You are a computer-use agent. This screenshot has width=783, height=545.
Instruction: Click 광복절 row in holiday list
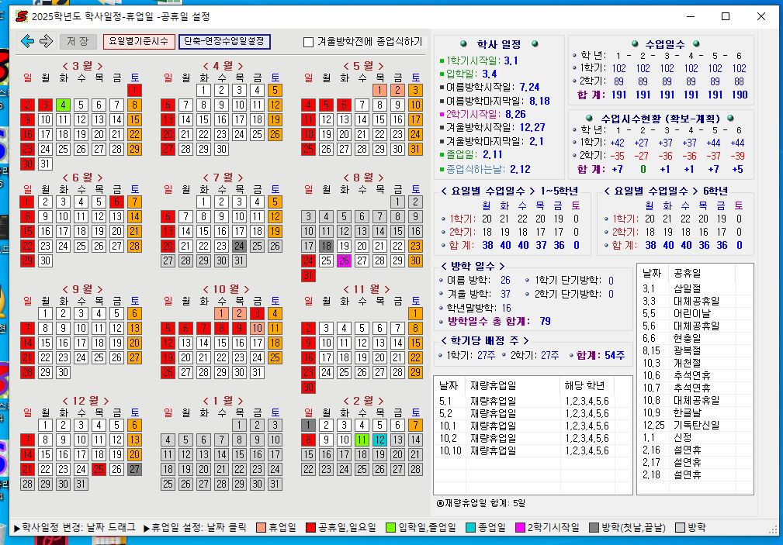coord(695,351)
